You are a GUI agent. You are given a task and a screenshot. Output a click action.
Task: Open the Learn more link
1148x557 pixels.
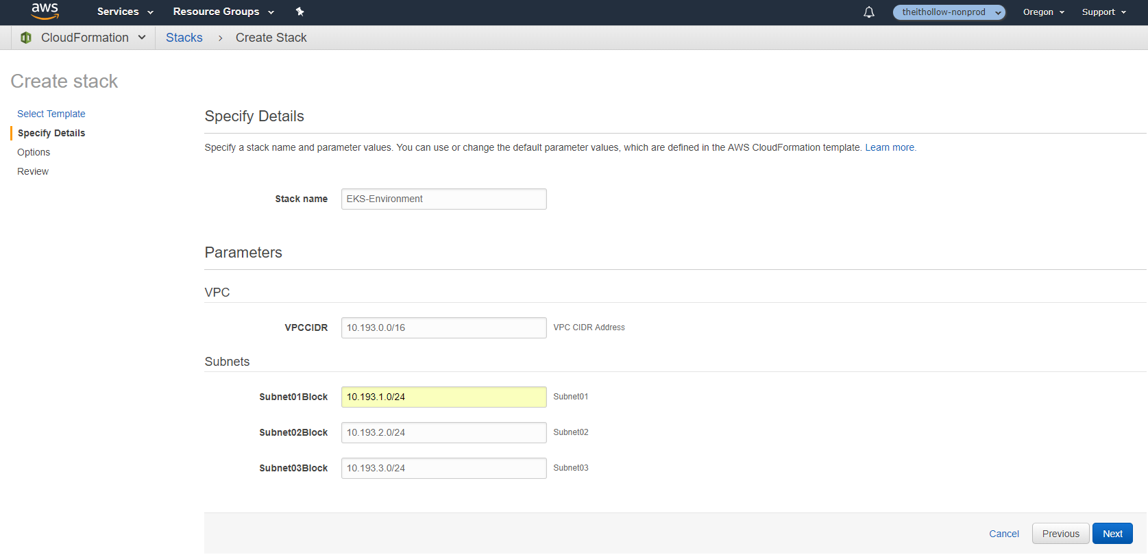click(889, 147)
